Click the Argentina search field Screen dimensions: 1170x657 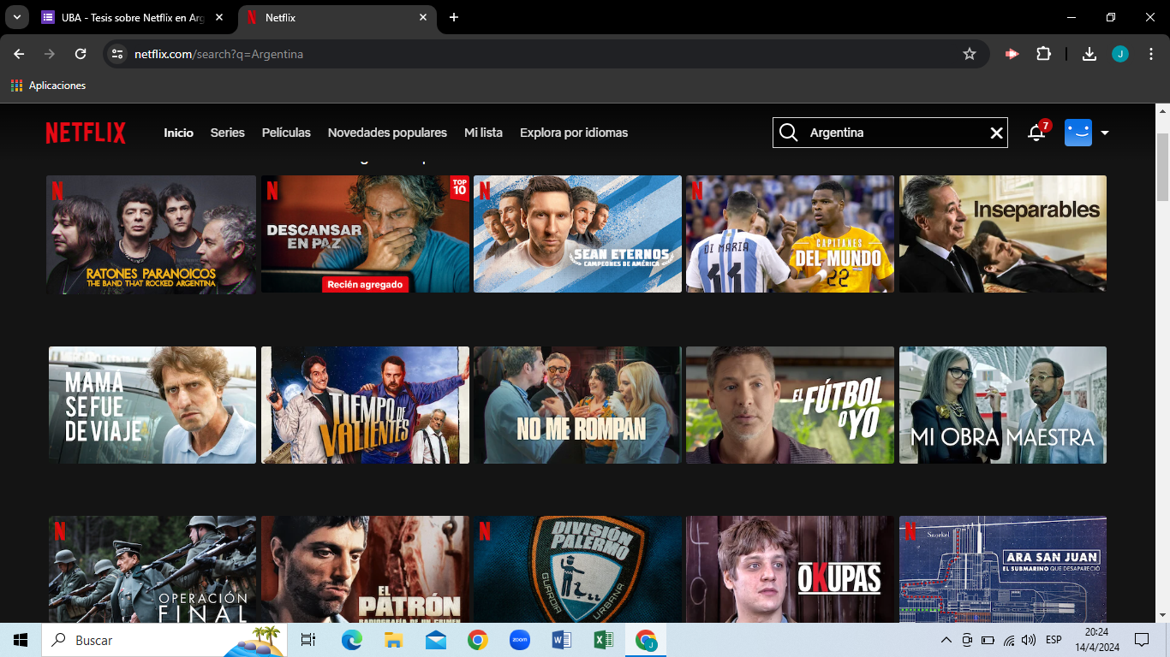coord(891,133)
